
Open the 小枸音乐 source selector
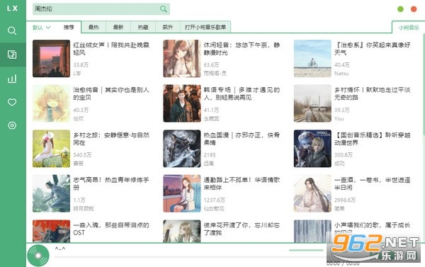pos(409,28)
